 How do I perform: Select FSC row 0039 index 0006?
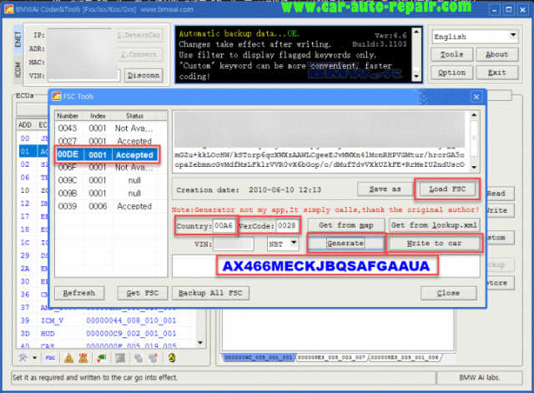click(111, 206)
